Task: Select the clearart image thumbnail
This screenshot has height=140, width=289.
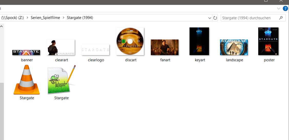Action: tap(61, 47)
